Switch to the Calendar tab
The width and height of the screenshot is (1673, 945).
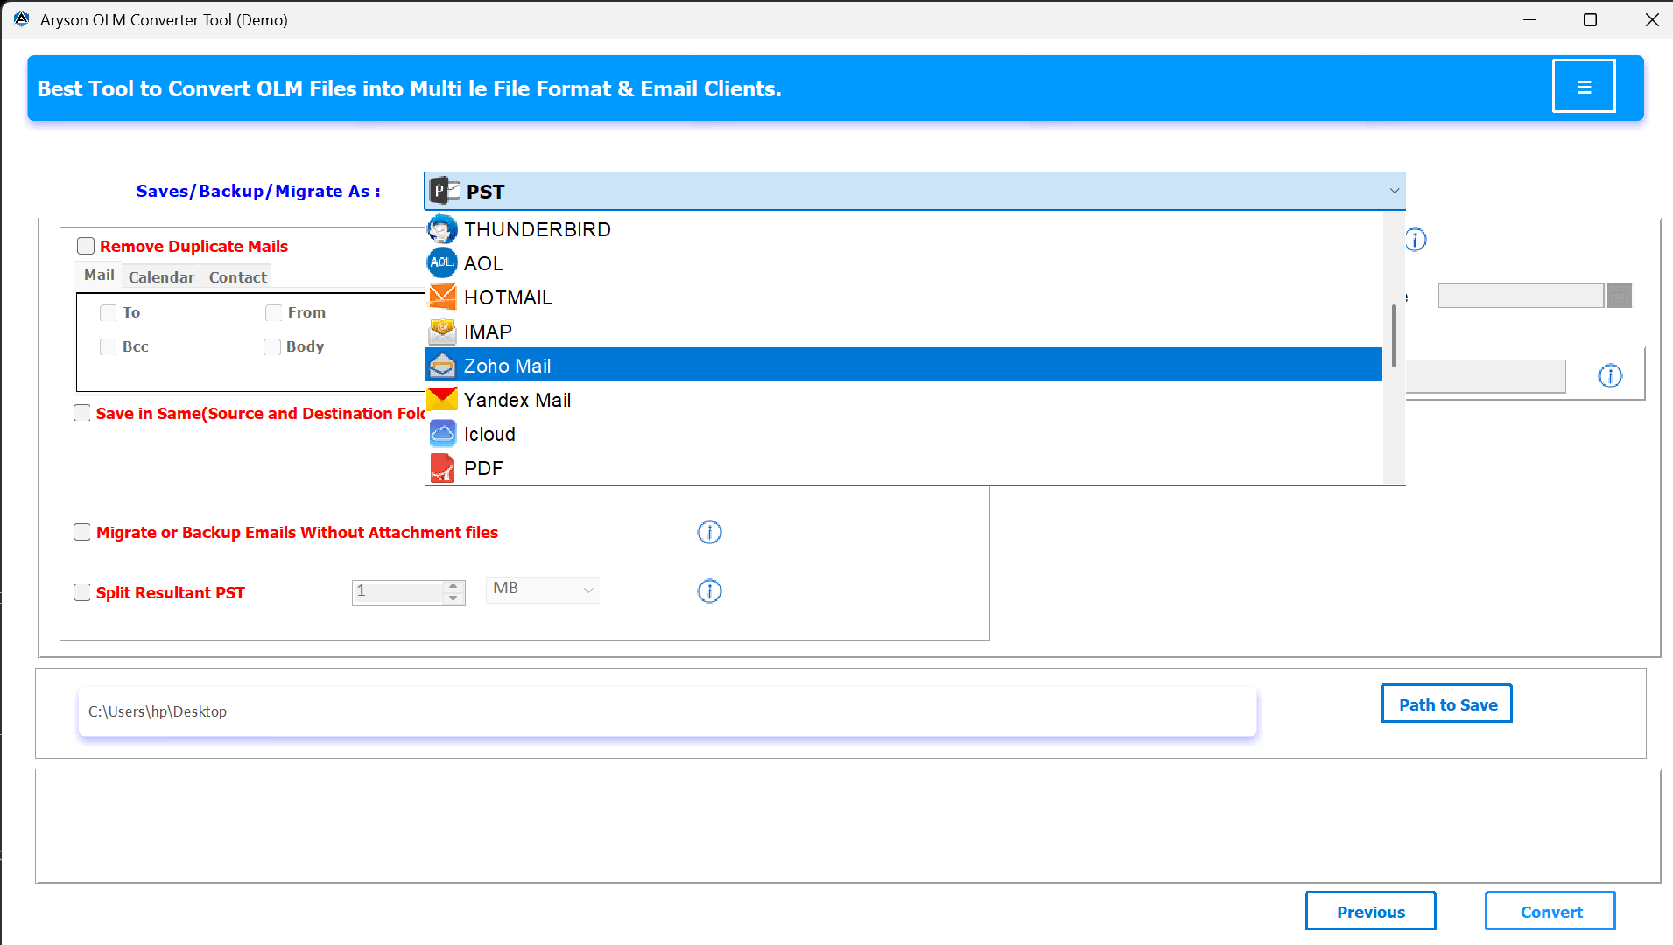pyautogui.click(x=161, y=276)
